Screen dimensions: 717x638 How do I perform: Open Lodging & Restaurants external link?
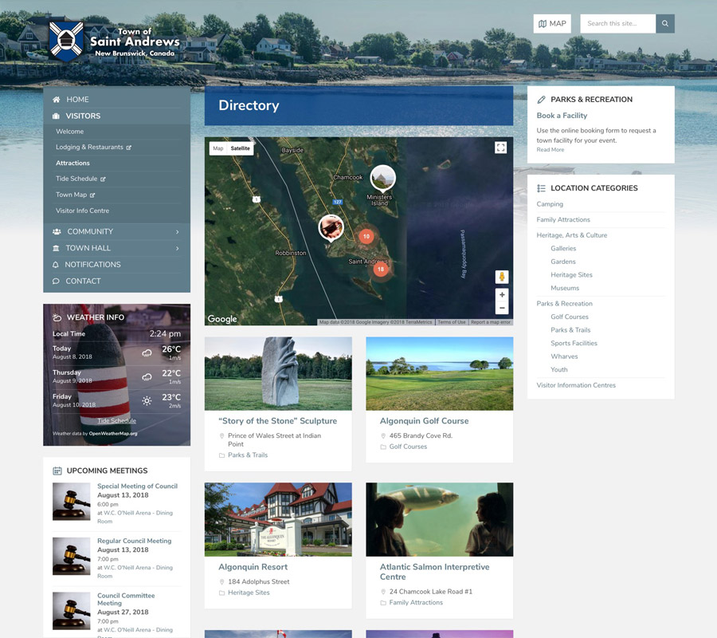93,147
